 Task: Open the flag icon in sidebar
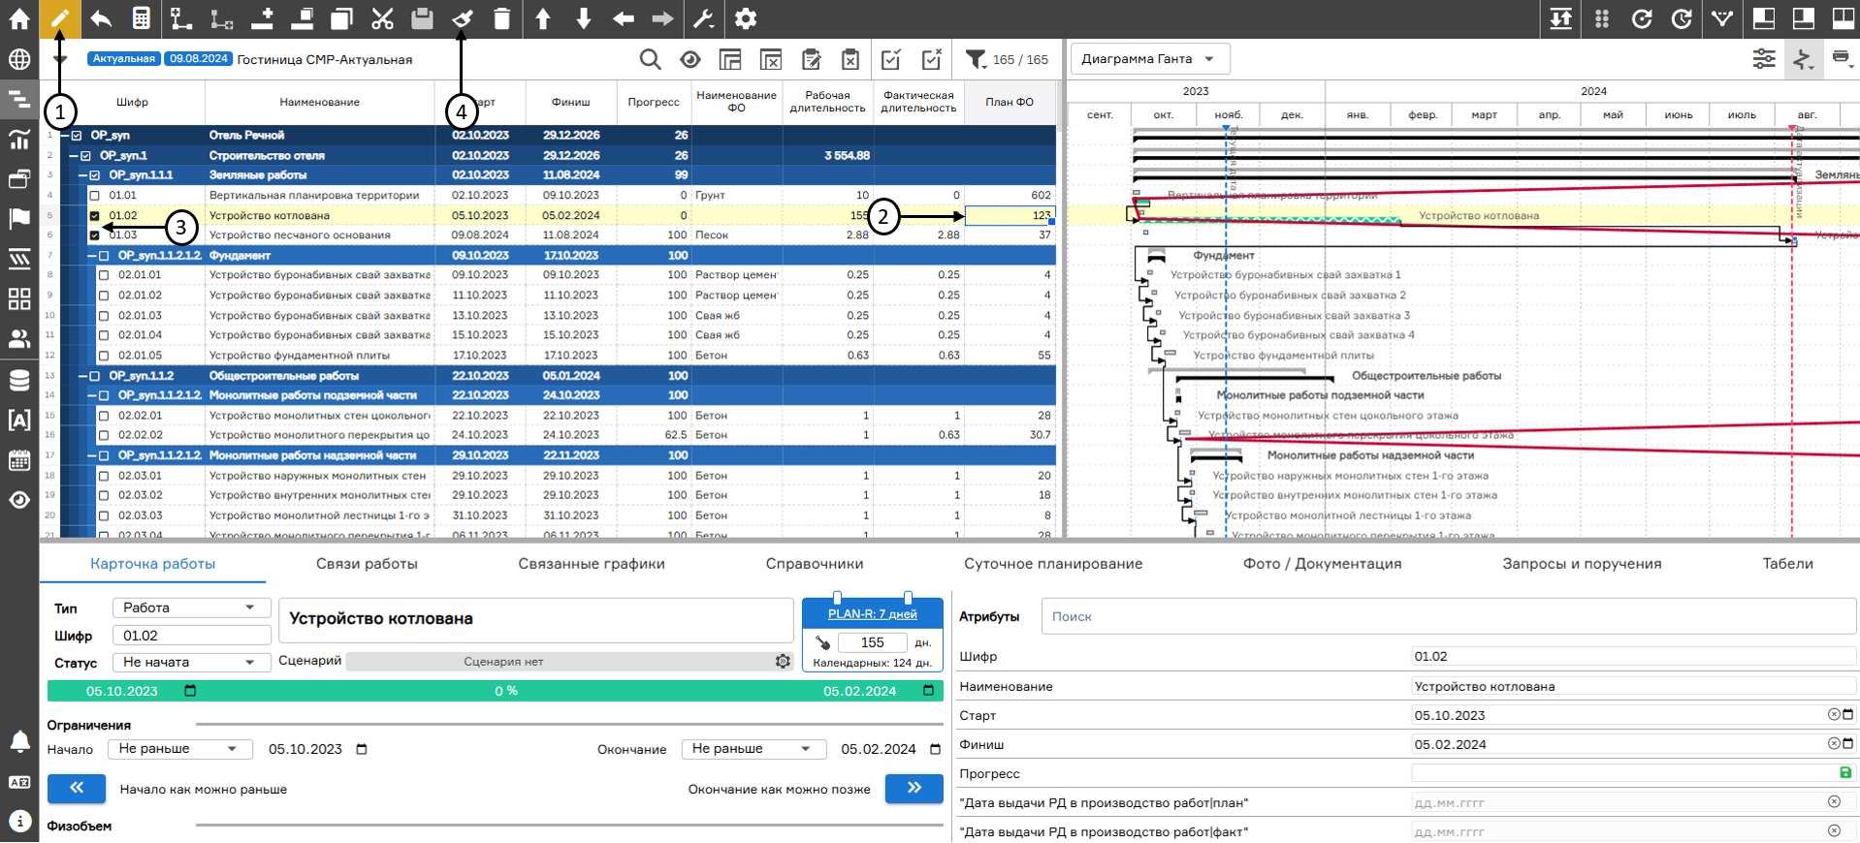(x=19, y=219)
